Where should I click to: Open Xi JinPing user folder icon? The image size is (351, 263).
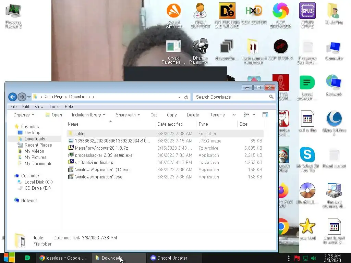[x=334, y=13]
